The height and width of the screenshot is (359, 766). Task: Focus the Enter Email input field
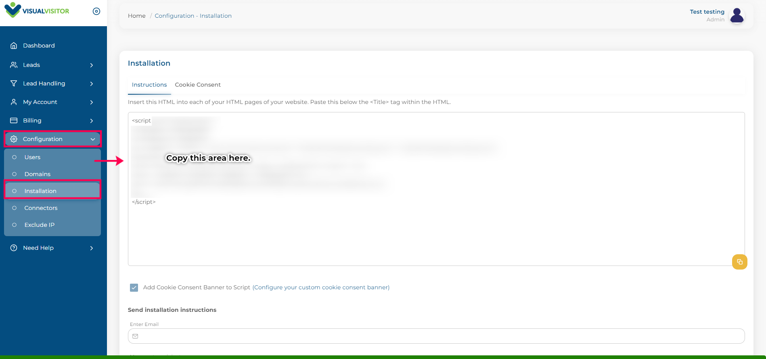(436, 336)
